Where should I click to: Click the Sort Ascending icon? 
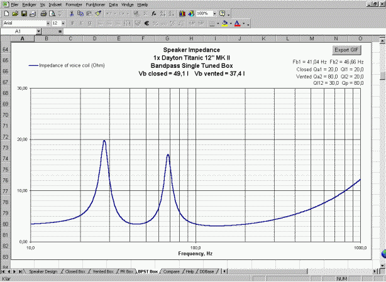(x=162, y=14)
